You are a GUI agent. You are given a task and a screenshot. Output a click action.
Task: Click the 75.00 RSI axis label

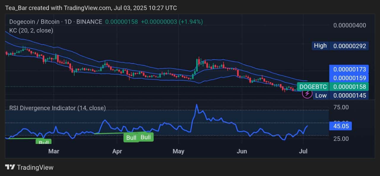(341, 107)
